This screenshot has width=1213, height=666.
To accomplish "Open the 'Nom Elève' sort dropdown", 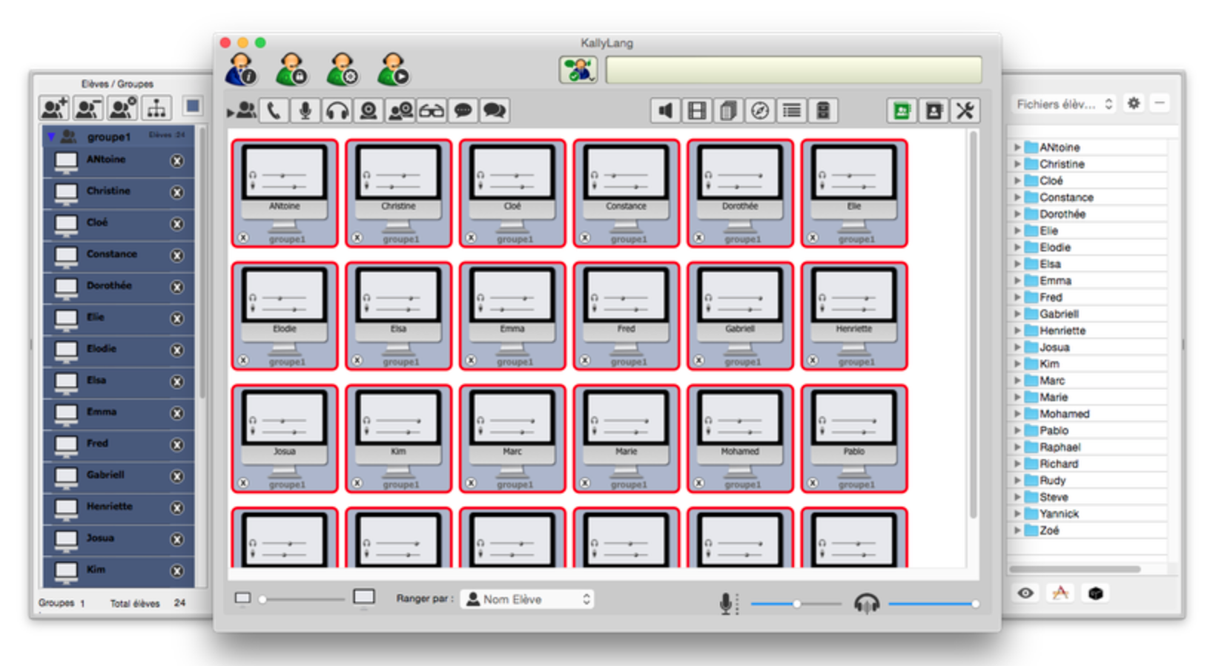I will (x=527, y=599).
